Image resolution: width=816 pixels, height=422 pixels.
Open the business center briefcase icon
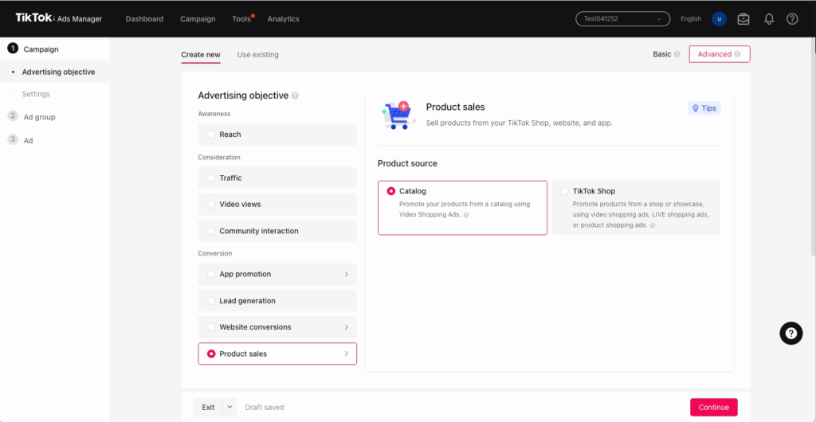(x=743, y=19)
